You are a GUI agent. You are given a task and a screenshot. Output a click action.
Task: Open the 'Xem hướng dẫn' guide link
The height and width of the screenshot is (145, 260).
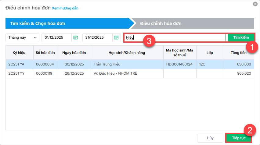coord(65,8)
